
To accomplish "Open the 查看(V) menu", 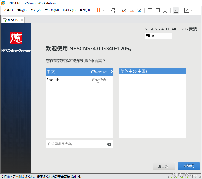I will pyautogui.click(x=36, y=10).
